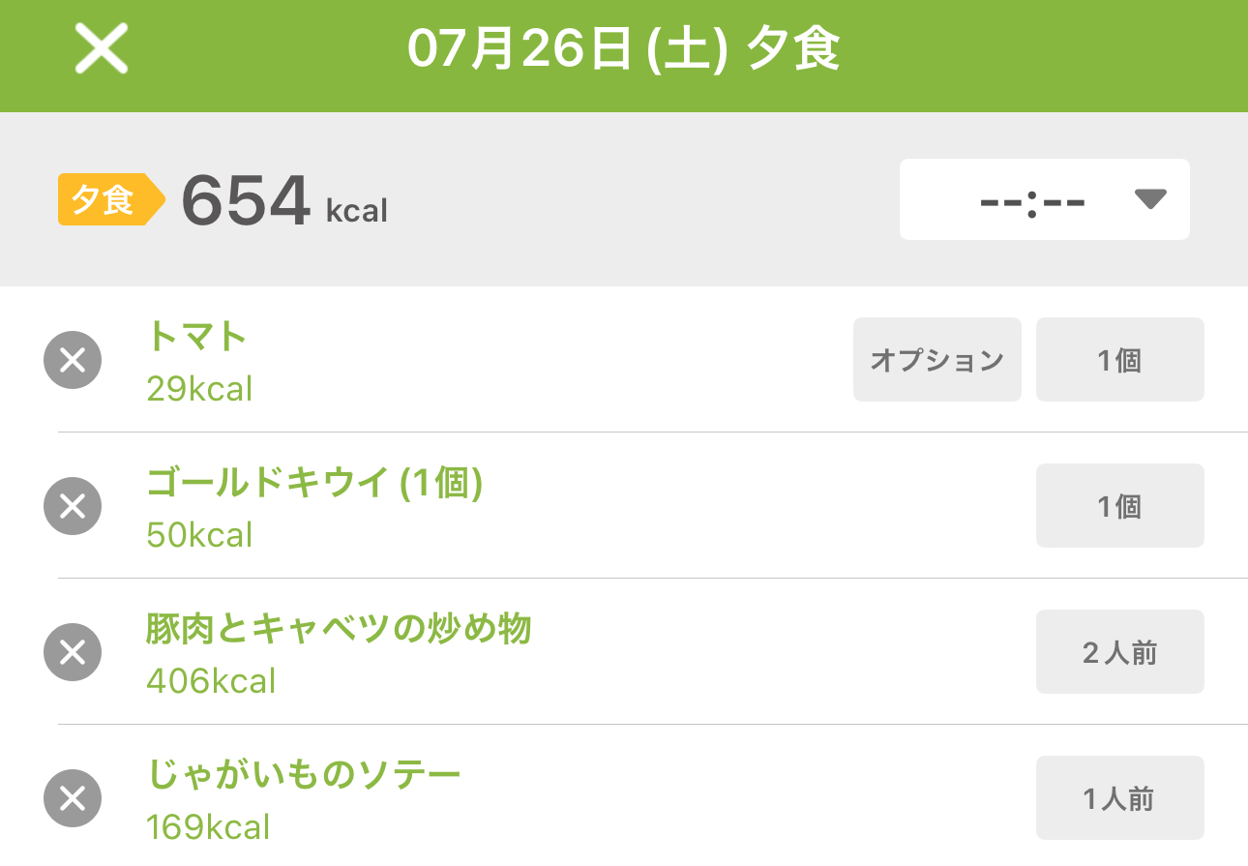Change じゃがいものソテー serving 1人前

[1120, 797]
